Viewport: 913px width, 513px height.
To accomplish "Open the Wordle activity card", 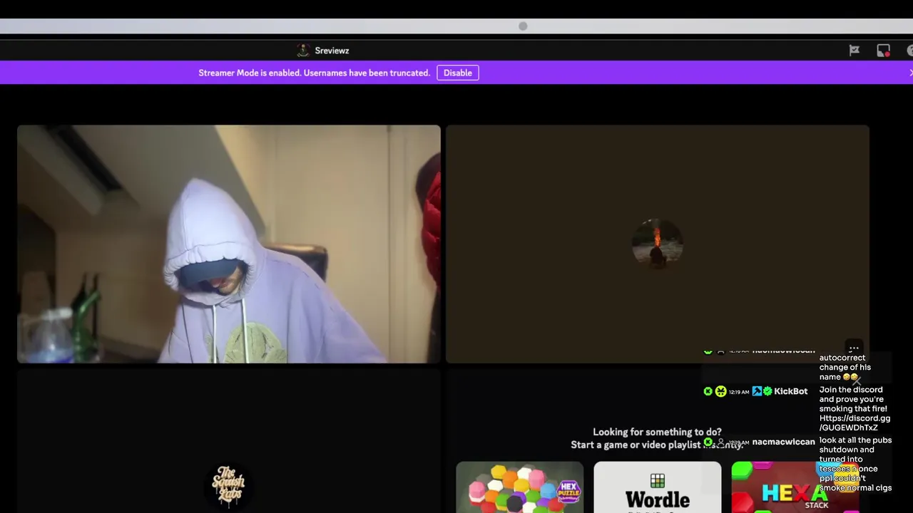I will (658, 487).
